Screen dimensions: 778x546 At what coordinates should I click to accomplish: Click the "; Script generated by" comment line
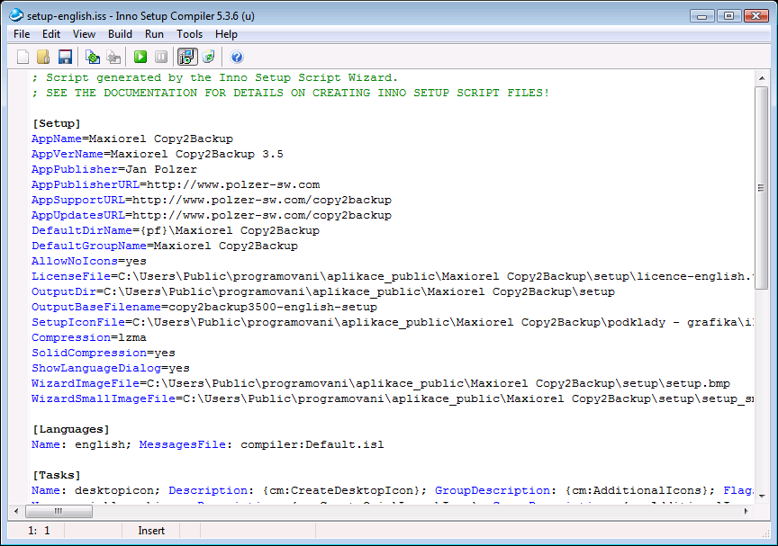215,77
